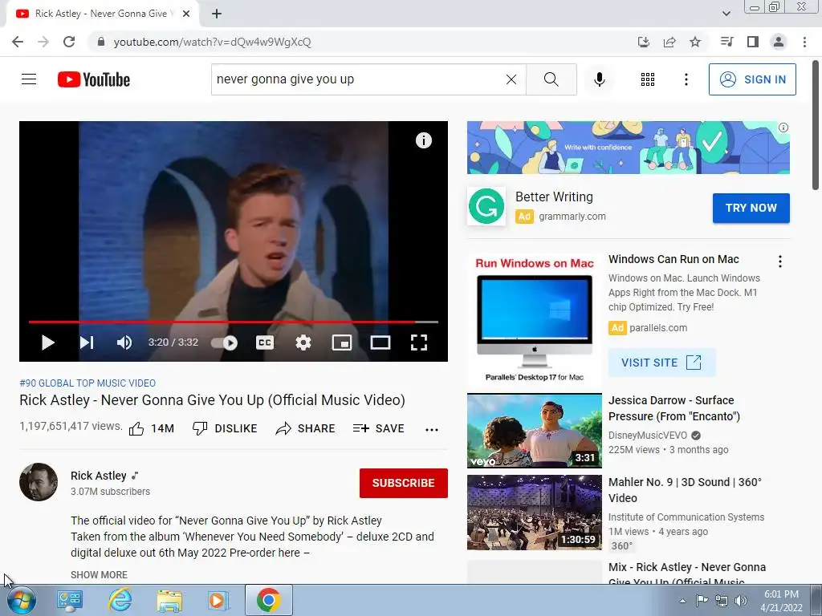Play the paused video
Viewport: 822px width, 616px height.
pos(47,342)
